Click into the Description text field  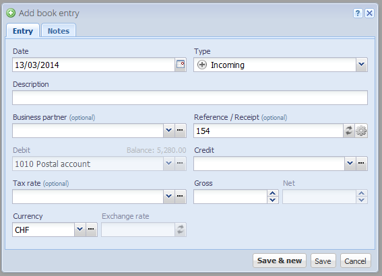coord(190,98)
